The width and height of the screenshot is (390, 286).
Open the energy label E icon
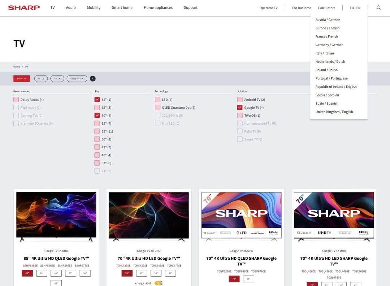(x=159, y=283)
